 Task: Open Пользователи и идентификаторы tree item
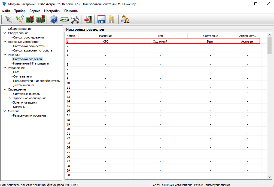point(37,81)
